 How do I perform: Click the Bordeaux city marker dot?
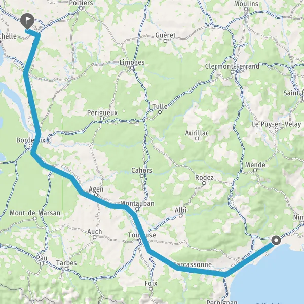[30, 145]
